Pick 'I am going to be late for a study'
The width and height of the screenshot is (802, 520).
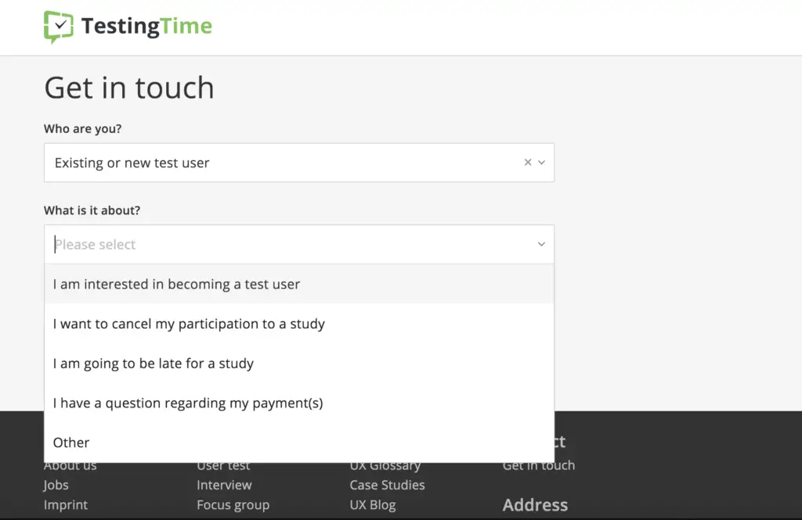click(299, 363)
